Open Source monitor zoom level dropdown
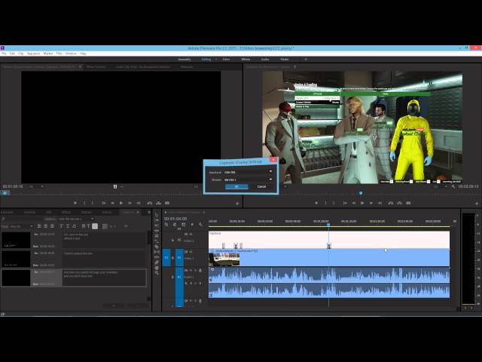 36,186
